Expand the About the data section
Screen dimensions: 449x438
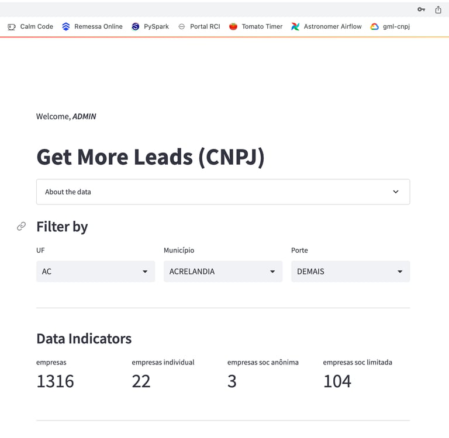tap(223, 192)
